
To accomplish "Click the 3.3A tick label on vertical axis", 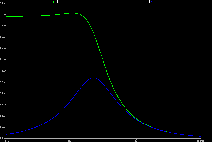I will pos(3,14).
